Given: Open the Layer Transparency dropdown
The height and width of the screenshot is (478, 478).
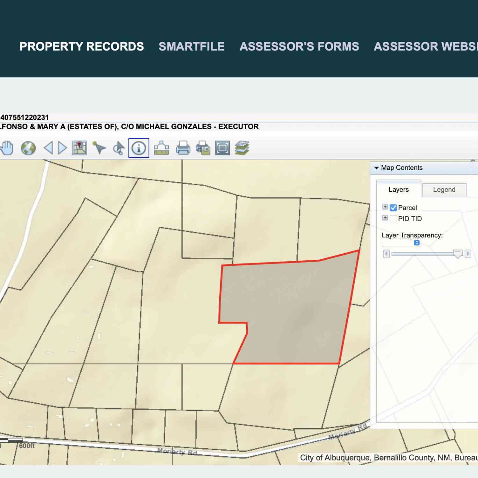Looking at the screenshot, I should (401, 243).
